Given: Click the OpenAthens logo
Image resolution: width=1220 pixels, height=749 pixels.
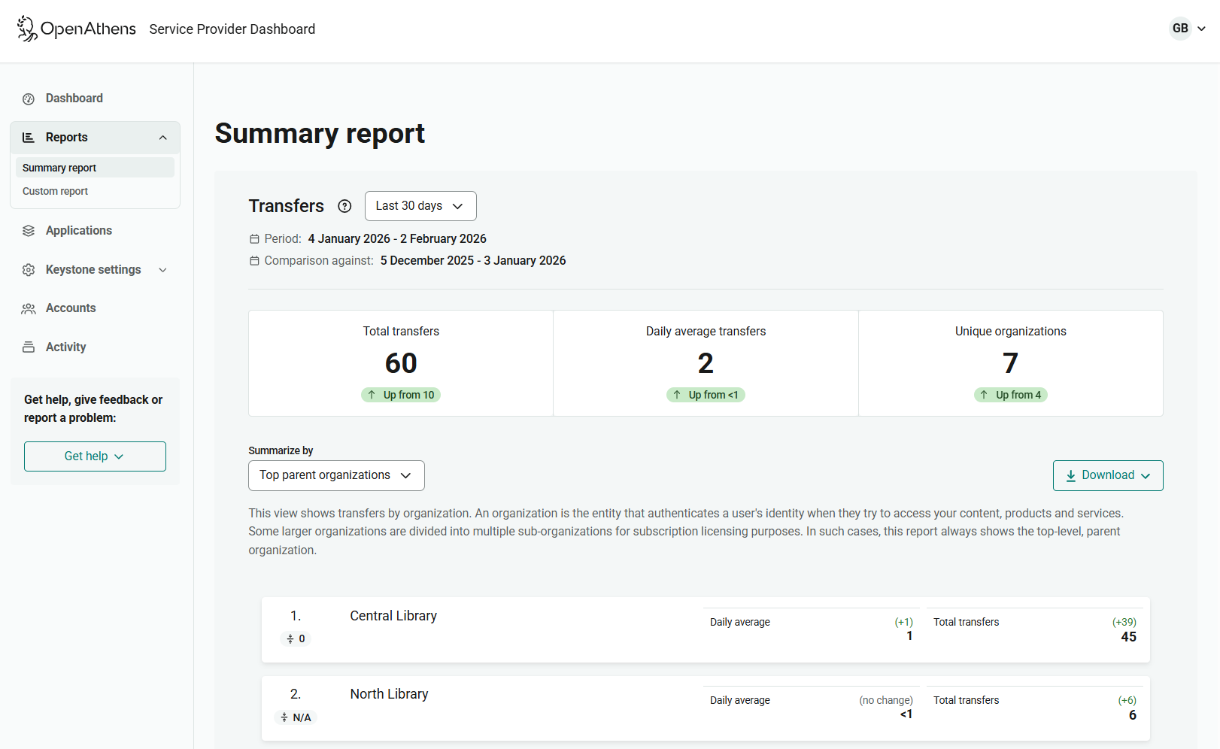Looking at the screenshot, I should [75, 29].
